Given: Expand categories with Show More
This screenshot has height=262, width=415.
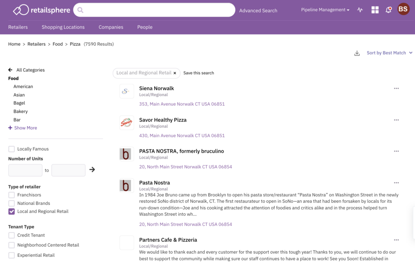Looking at the screenshot, I should pos(26,128).
